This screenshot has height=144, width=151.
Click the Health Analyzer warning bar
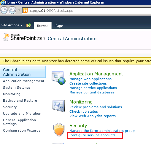click(x=75, y=61)
